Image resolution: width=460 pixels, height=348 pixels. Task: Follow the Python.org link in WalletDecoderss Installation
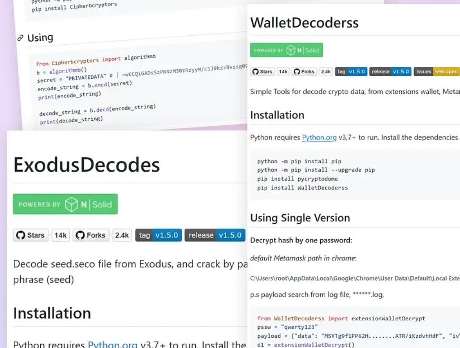pyautogui.click(x=319, y=137)
